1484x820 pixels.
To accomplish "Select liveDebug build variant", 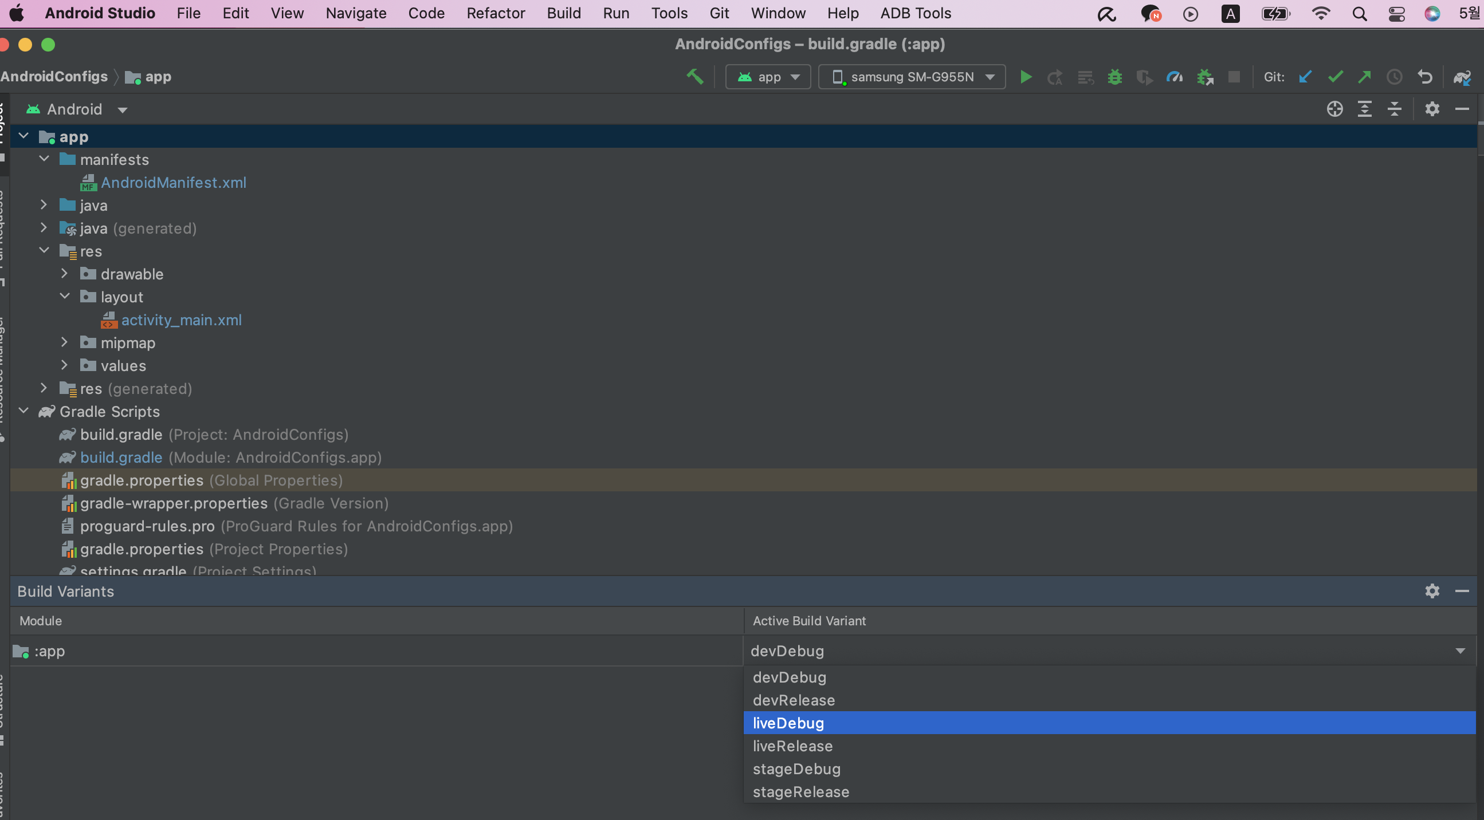I will pyautogui.click(x=788, y=723).
